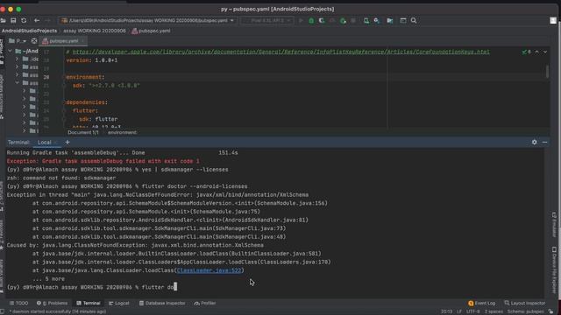The height and width of the screenshot is (315, 561).
Task: Go to previous highlighted error arrow
Action: point(536,52)
